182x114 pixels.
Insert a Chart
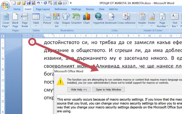(x=87, y=19)
